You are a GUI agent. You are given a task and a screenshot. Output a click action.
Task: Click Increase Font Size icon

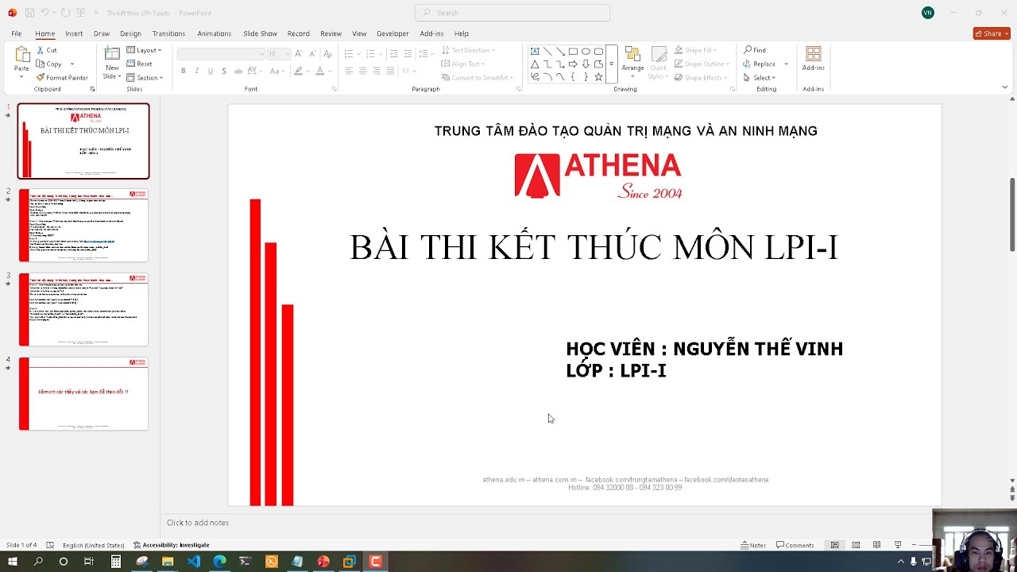(x=299, y=53)
